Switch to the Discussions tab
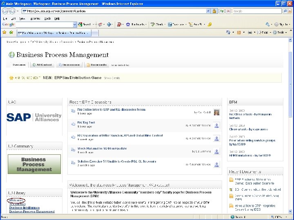Image resolution: width=294 pixels, height=220 pixels. click(69, 65)
